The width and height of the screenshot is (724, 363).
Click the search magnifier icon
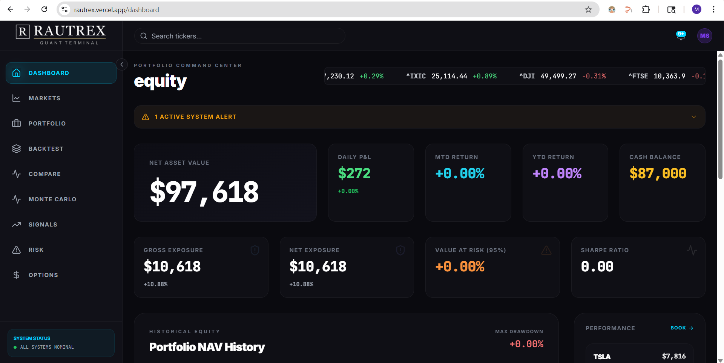point(144,36)
